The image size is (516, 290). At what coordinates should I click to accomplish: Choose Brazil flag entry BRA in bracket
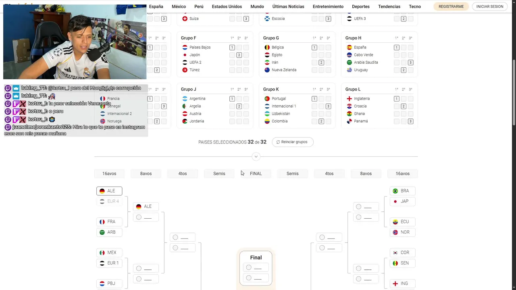395,191
